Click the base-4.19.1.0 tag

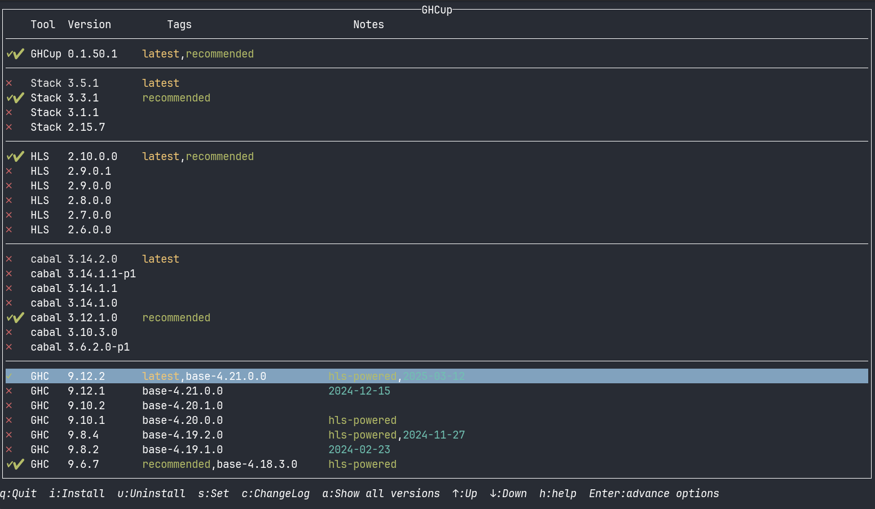pyautogui.click(x=183, y=450)
